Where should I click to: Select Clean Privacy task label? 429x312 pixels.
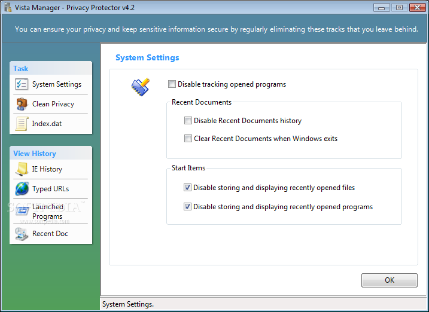[53, 104]
